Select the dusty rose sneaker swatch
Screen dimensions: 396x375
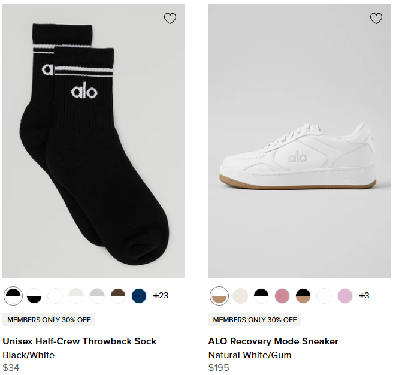click(x=282, y=295)
